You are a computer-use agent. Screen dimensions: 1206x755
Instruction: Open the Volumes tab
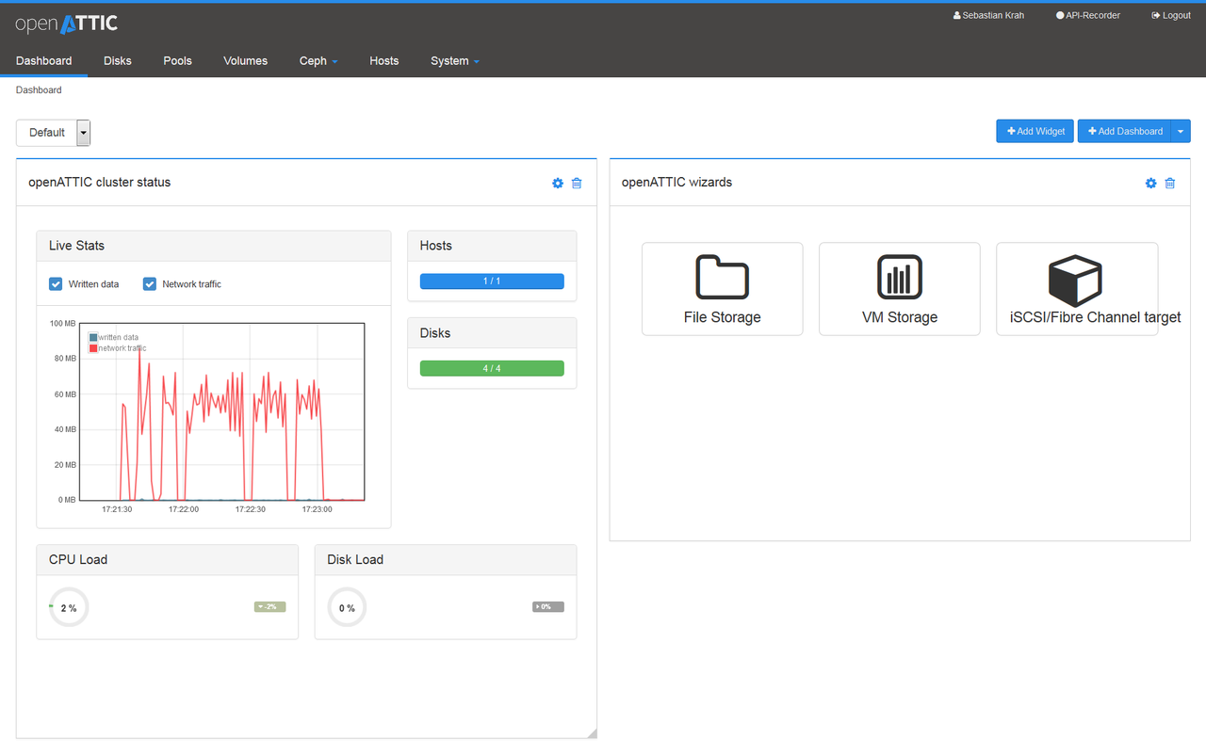[246, 61]
